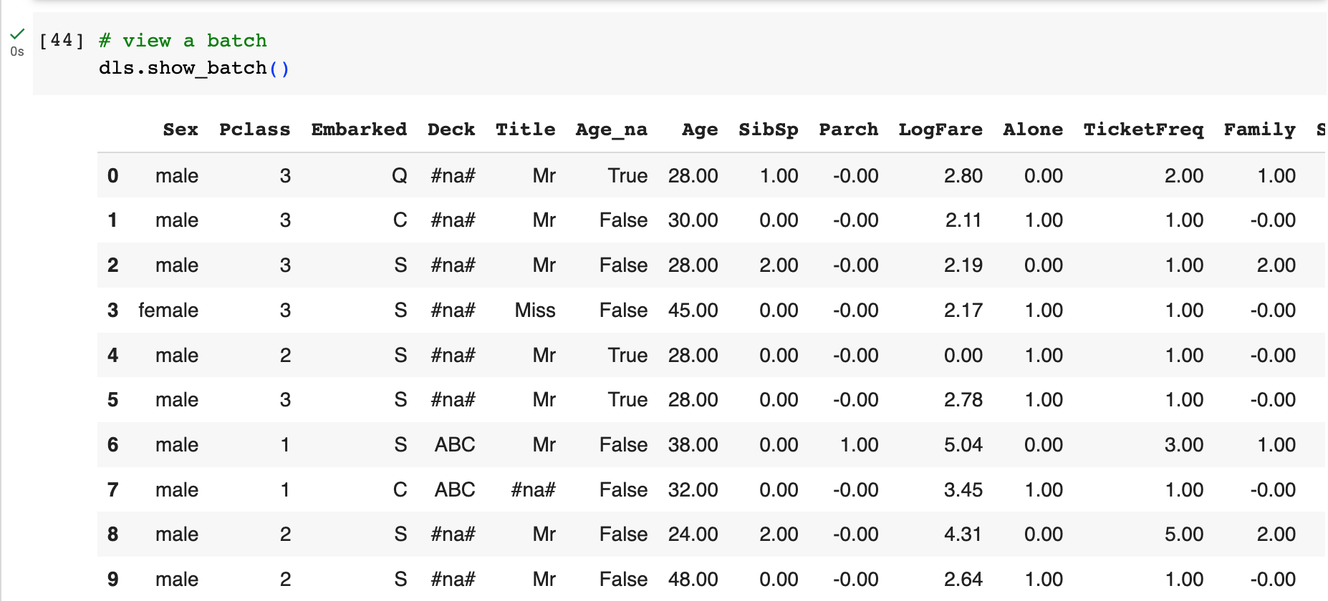
Task: Click the LogFare column header
Action: click(x=940, y=130)
